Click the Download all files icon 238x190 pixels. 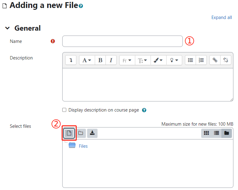click(92, 133)
